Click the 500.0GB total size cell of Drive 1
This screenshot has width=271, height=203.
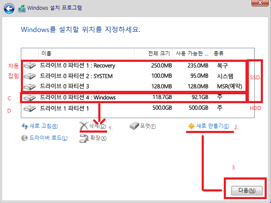pyautogui.click(x=162, y=108)
